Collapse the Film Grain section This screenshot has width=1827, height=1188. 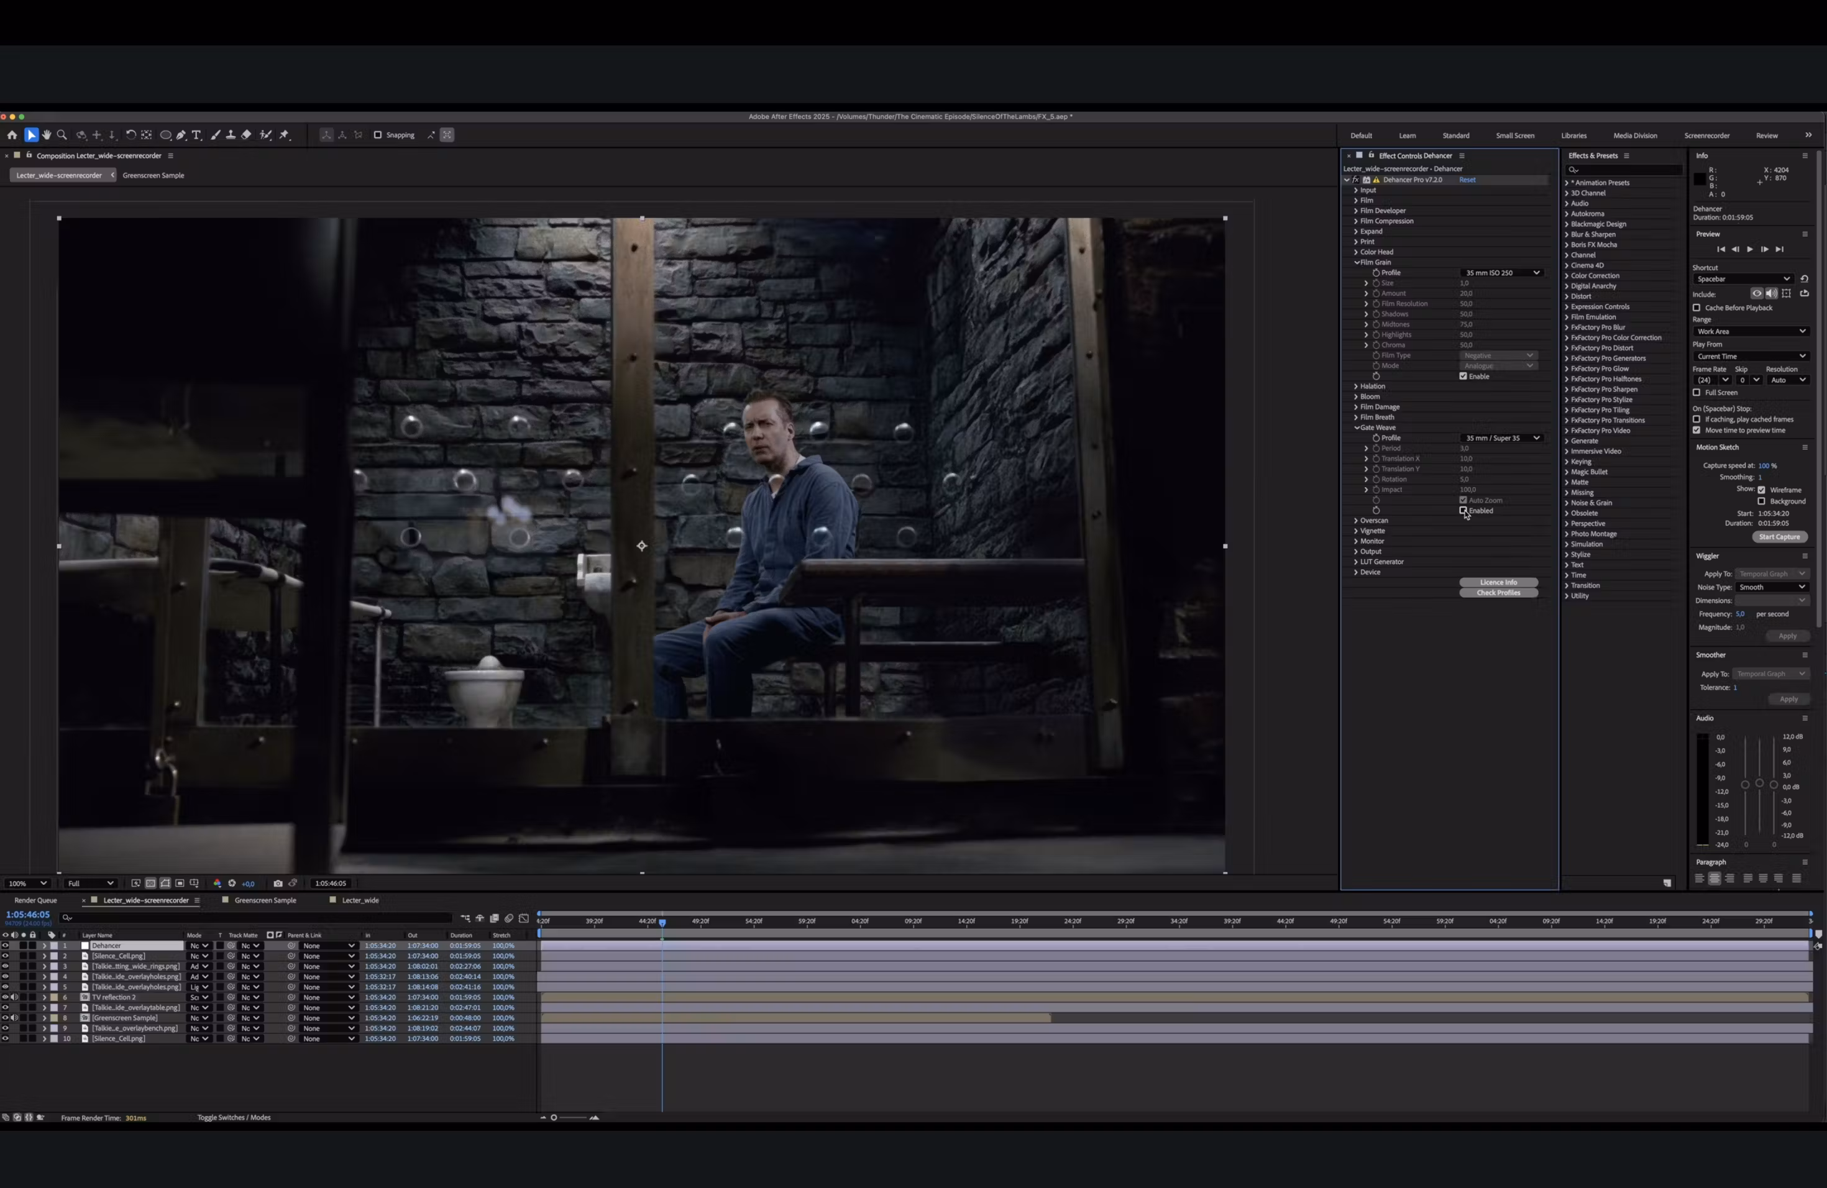click(1357, 262)
